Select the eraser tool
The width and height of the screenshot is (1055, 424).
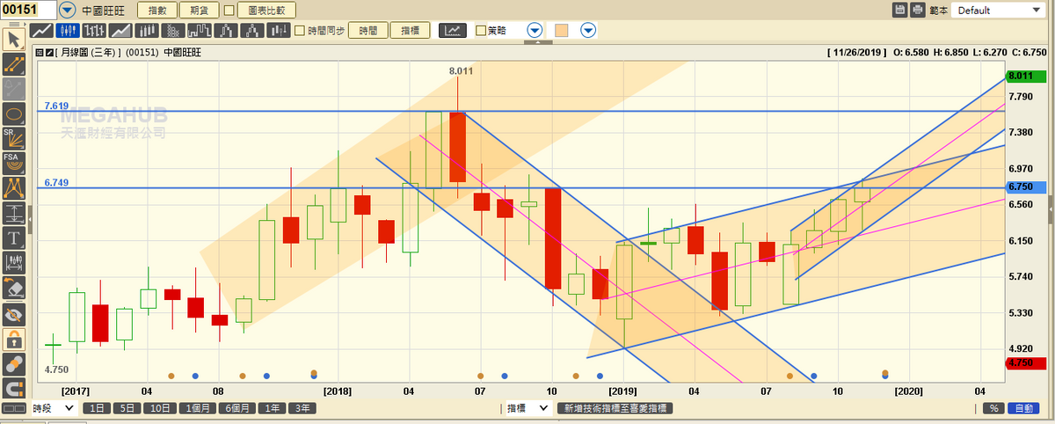tap(13, 287)
